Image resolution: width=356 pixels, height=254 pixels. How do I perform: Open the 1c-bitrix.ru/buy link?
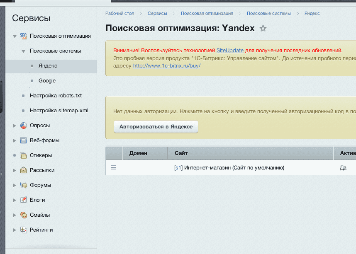click(x=167, y=66)
